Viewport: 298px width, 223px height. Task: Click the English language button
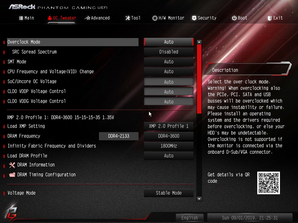(x=189, y=218)
